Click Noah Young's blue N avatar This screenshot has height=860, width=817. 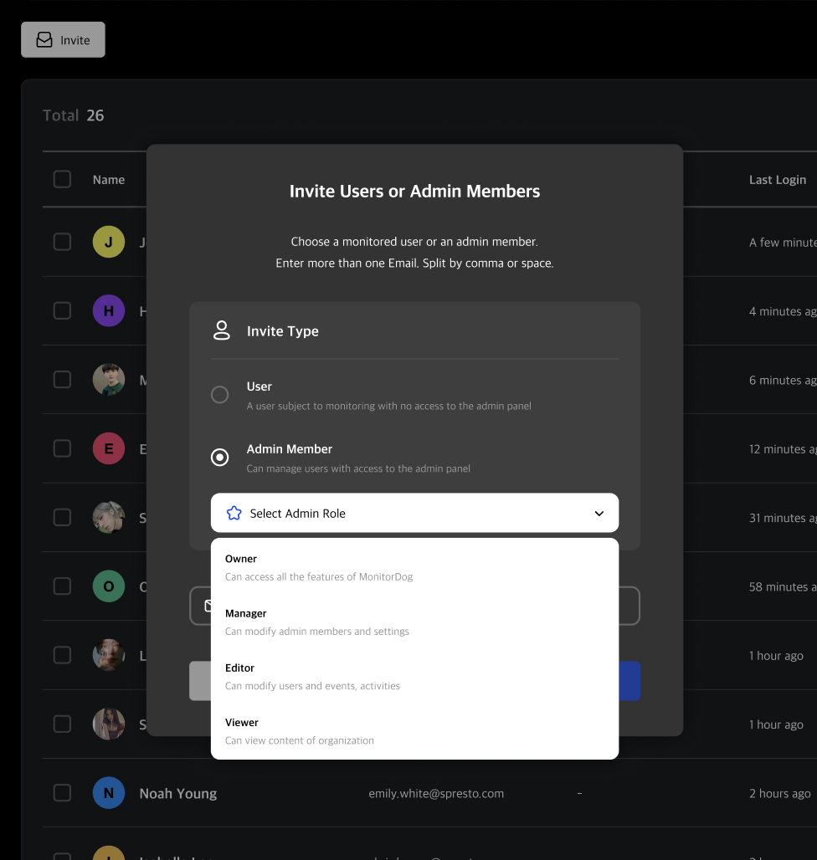pyautogui.click(x=109, y=793)
